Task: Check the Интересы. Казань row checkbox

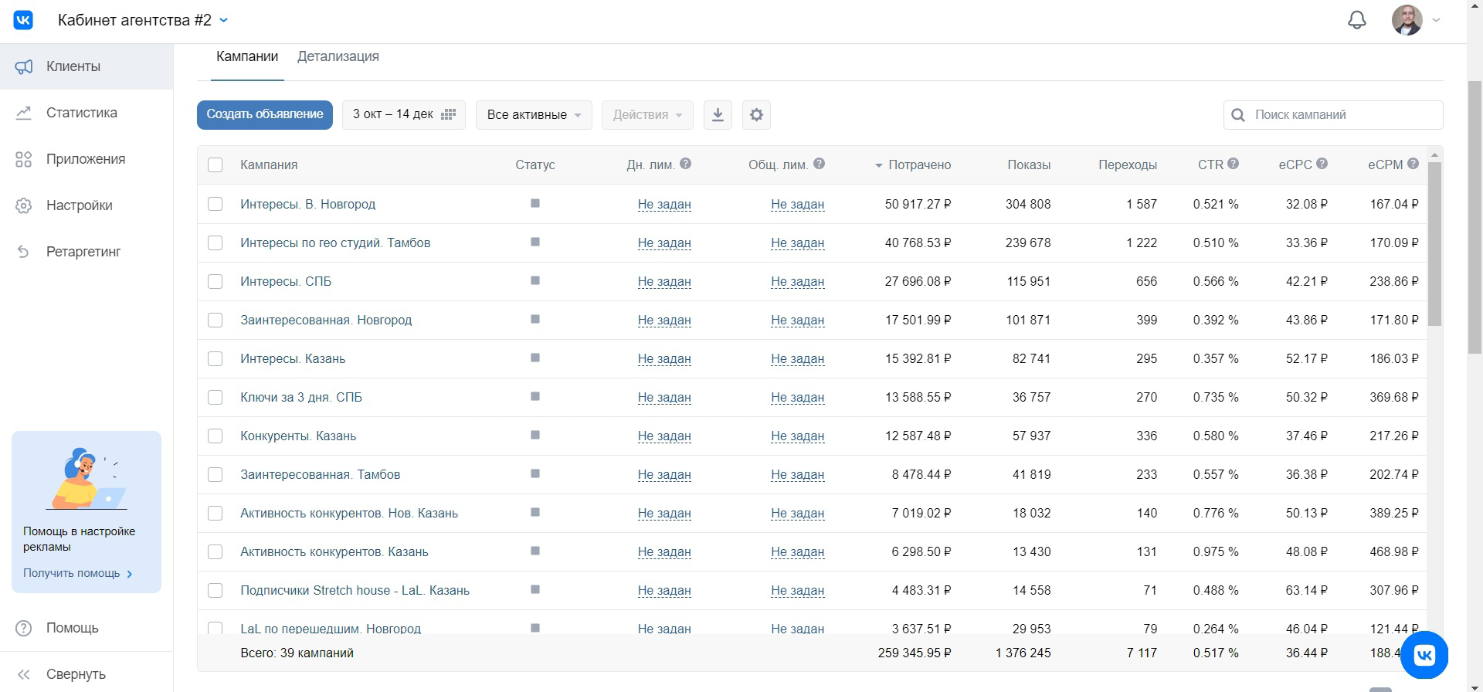Action: coord(215,358)
